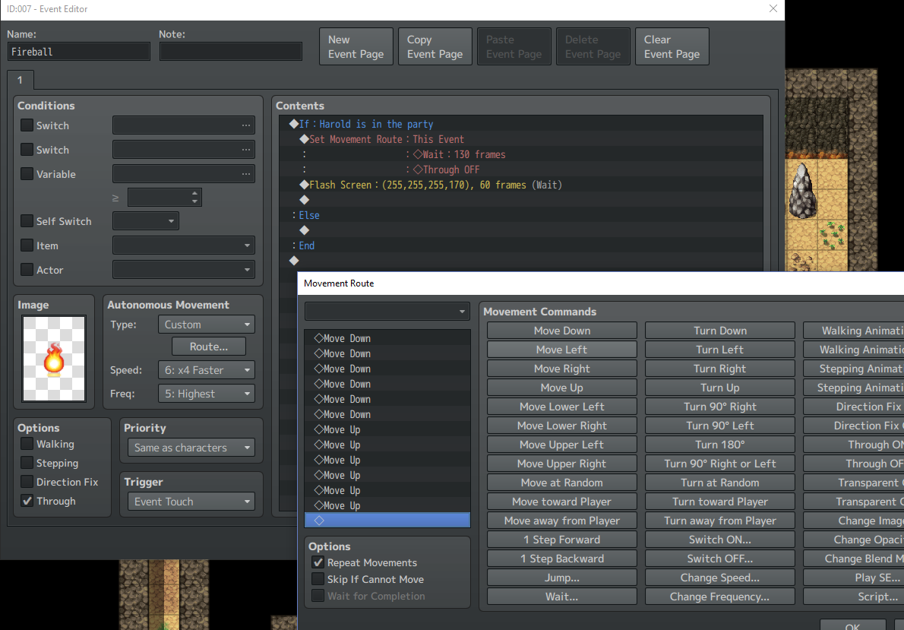Toggle the Stepping option checkbox
This screenshot has height=630, width=904.
pos(27,463)
